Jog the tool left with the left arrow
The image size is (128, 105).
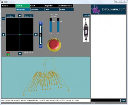pos(3,35)
